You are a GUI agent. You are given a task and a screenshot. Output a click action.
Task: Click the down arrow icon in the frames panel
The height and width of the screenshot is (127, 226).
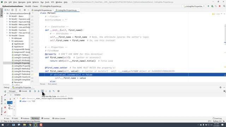coord(10,99)
